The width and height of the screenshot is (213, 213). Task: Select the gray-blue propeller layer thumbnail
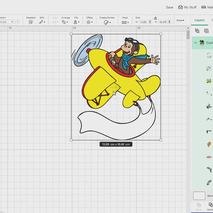tap(209, 182)
